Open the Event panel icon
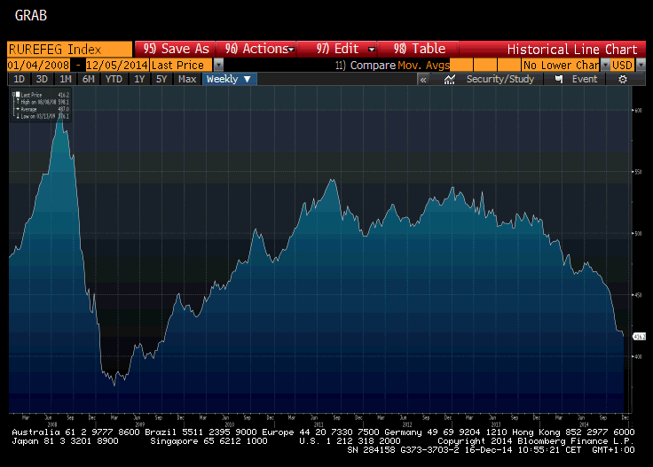This screenshot has width=653, height=467. coord(559,79)
